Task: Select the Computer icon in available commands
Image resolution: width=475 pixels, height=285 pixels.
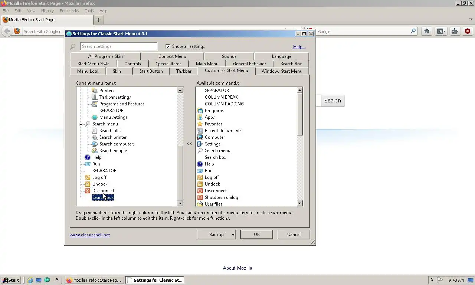Action: pyautogui.click(x=200, y=137)
